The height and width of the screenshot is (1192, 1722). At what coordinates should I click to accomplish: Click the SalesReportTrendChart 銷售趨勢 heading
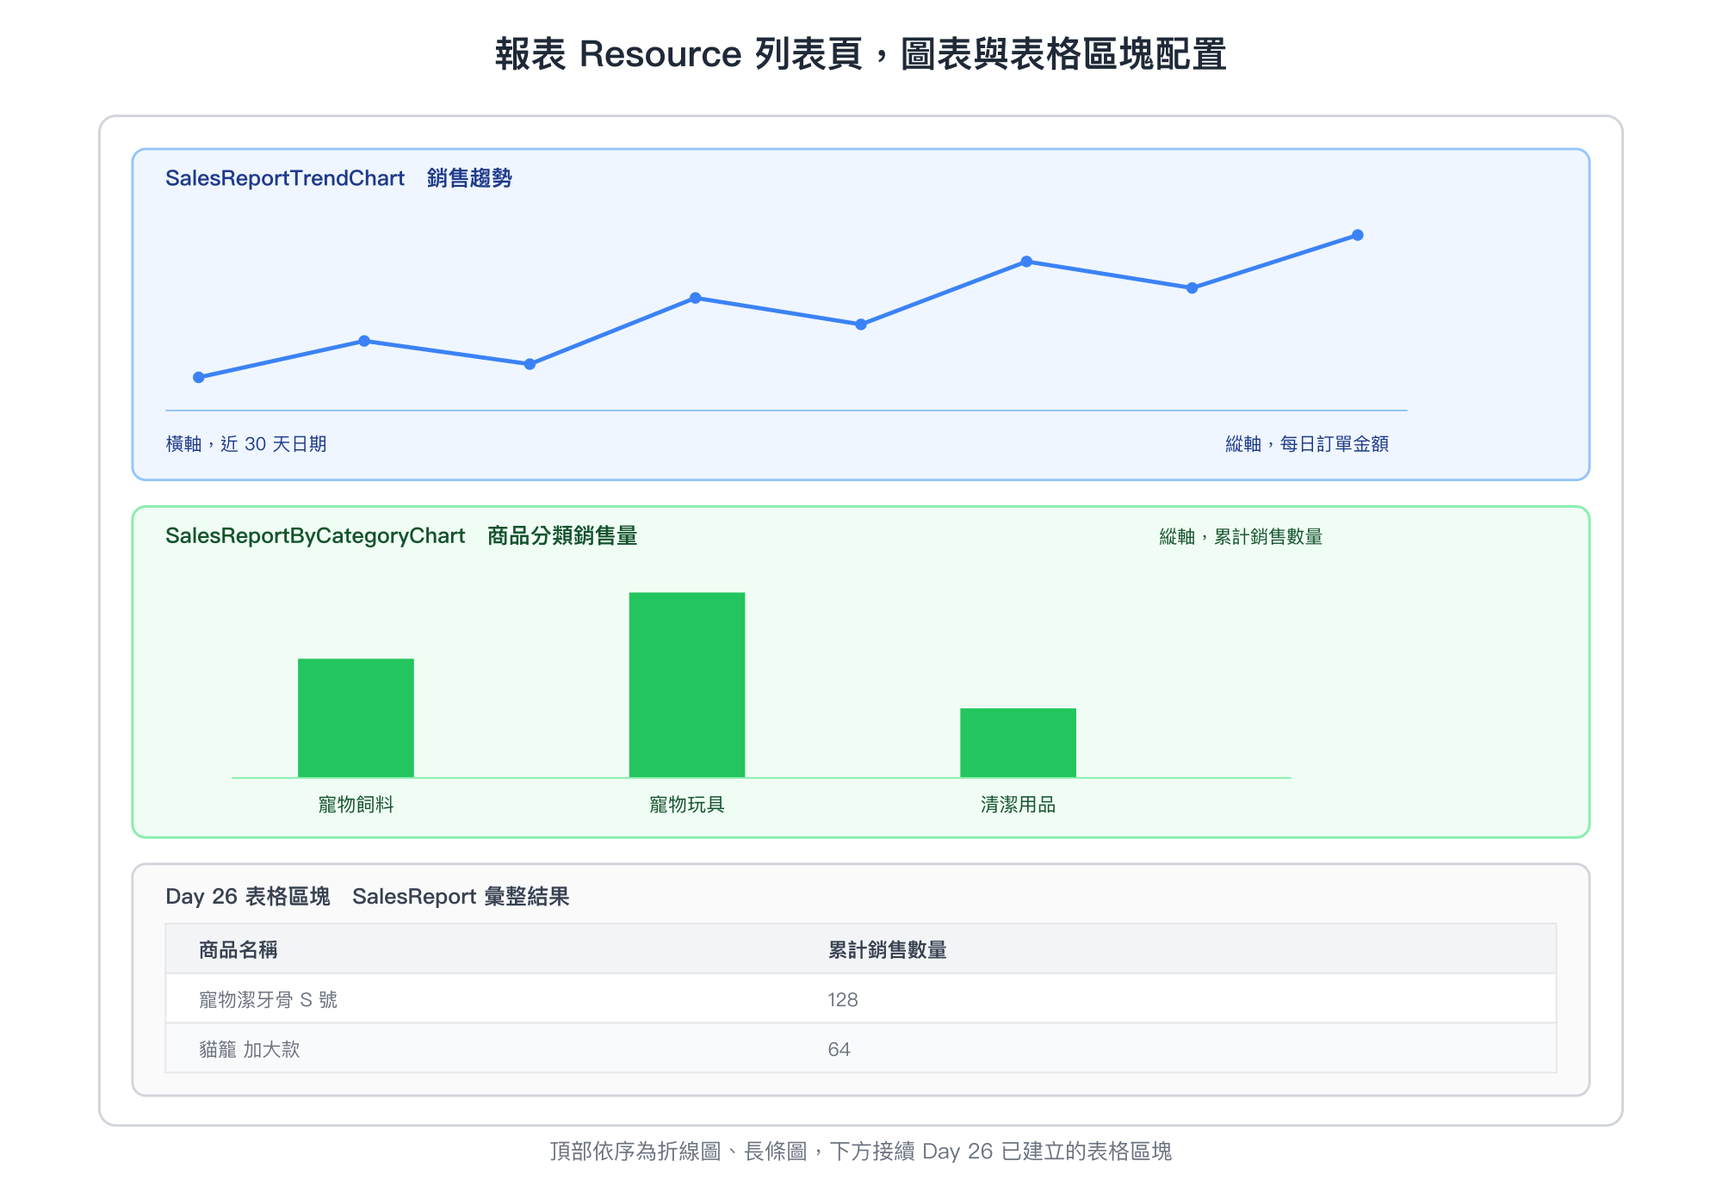tap(338, 178)
